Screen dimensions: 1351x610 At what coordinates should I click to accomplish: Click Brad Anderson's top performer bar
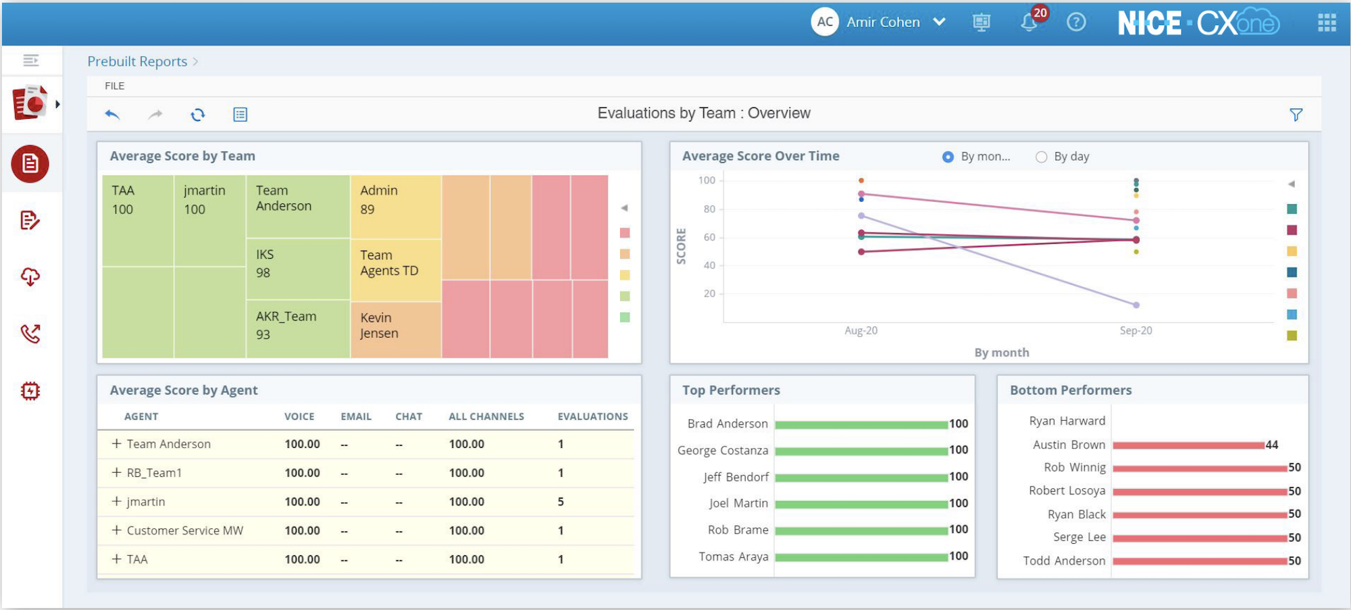click(x=861, y=425)
